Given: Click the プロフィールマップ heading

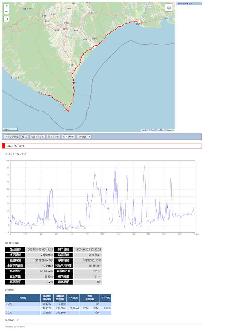Looking at the screenshot, I should [16, 154].
